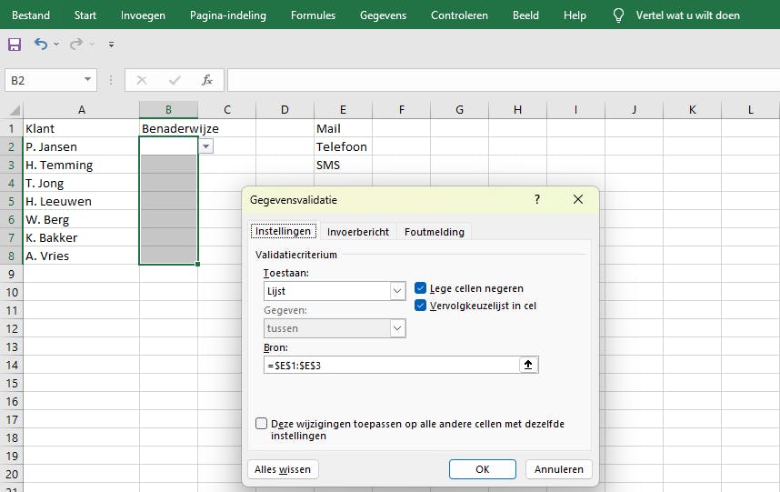The width and height of the screenshot is (780, 492).
Task: Open the Customize Quick Access Toolbar arrow
Action: click(x=111, y=44)
